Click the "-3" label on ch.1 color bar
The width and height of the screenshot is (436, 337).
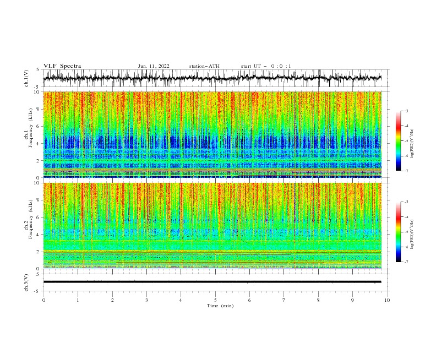click(x=406, y=111)
